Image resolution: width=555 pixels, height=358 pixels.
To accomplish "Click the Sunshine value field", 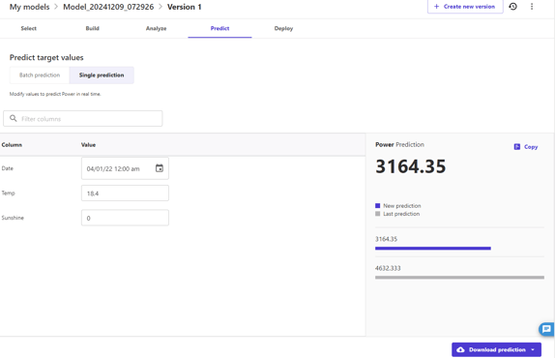I will point(125,218).
